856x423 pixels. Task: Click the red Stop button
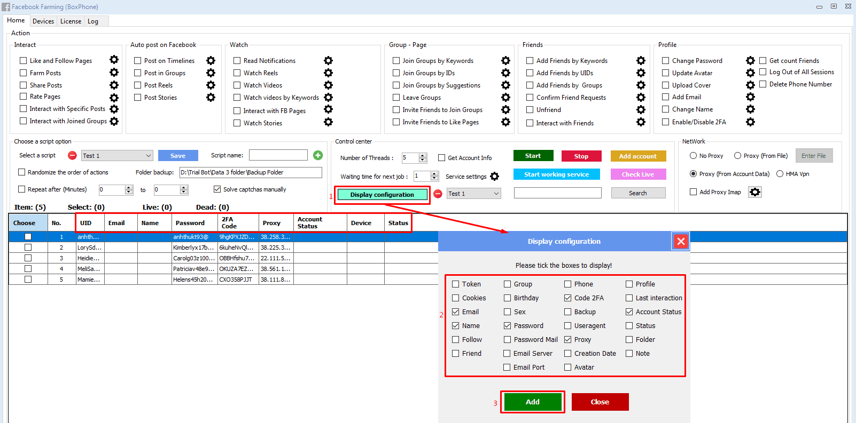point(581,156)
